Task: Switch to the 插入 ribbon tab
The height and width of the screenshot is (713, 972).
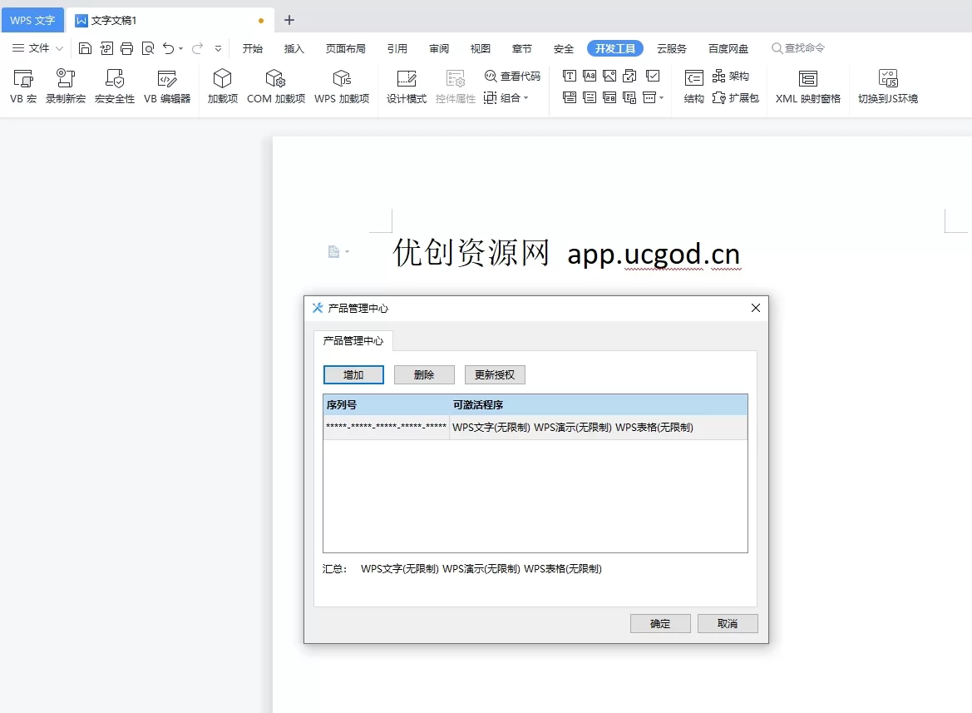Action: 294,48
